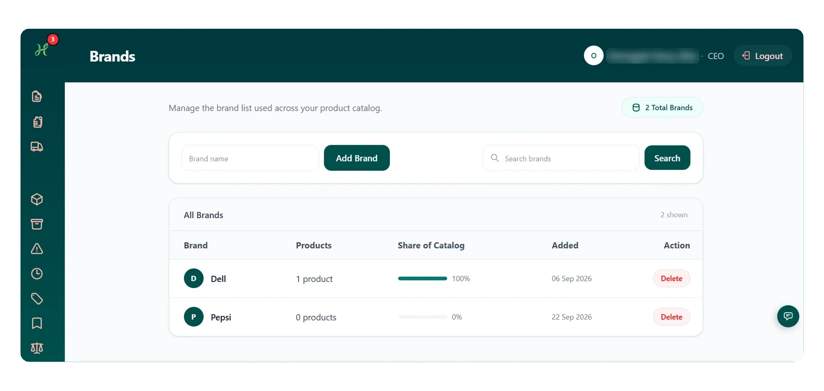The width and height of the screenshot is (824, 391).
Task: Click the 2 Total Brands badge
Action: coord(662,108)
